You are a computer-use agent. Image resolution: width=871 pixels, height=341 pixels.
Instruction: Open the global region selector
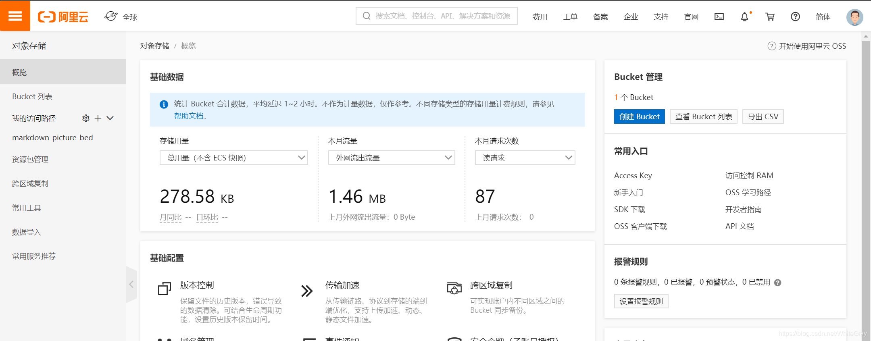click(x=121, y=17)
